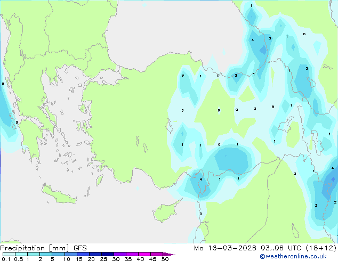
Task: Click the legend swatch between 45 and 50
Action: pyautogui.click(x=157, y=254)
